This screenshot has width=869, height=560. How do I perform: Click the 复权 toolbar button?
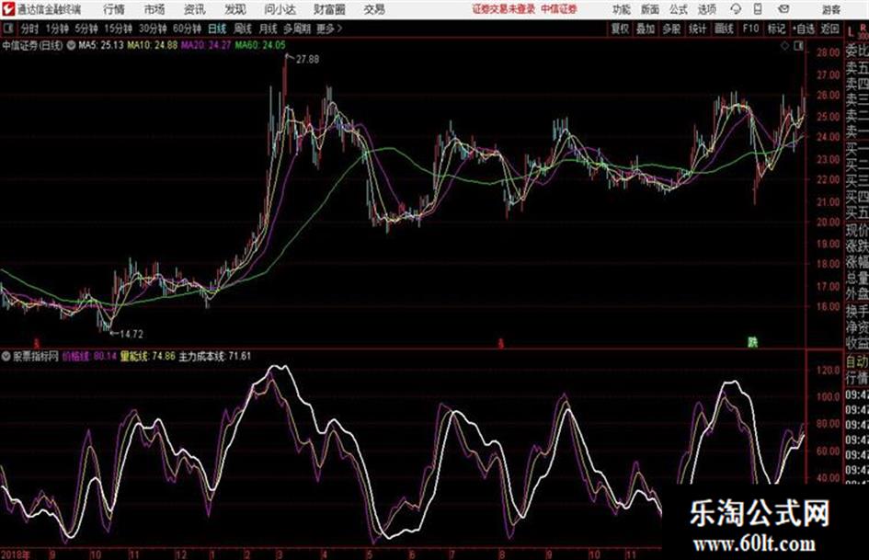[x=620, y=29]
